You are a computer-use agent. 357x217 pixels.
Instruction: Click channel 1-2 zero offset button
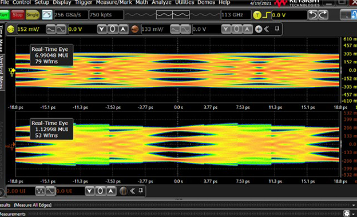click(112, 29)
